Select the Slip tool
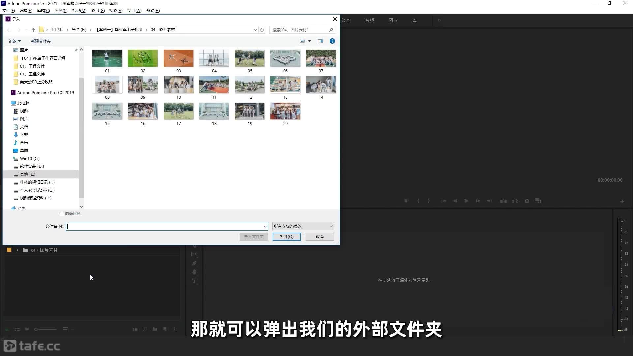 194,254
